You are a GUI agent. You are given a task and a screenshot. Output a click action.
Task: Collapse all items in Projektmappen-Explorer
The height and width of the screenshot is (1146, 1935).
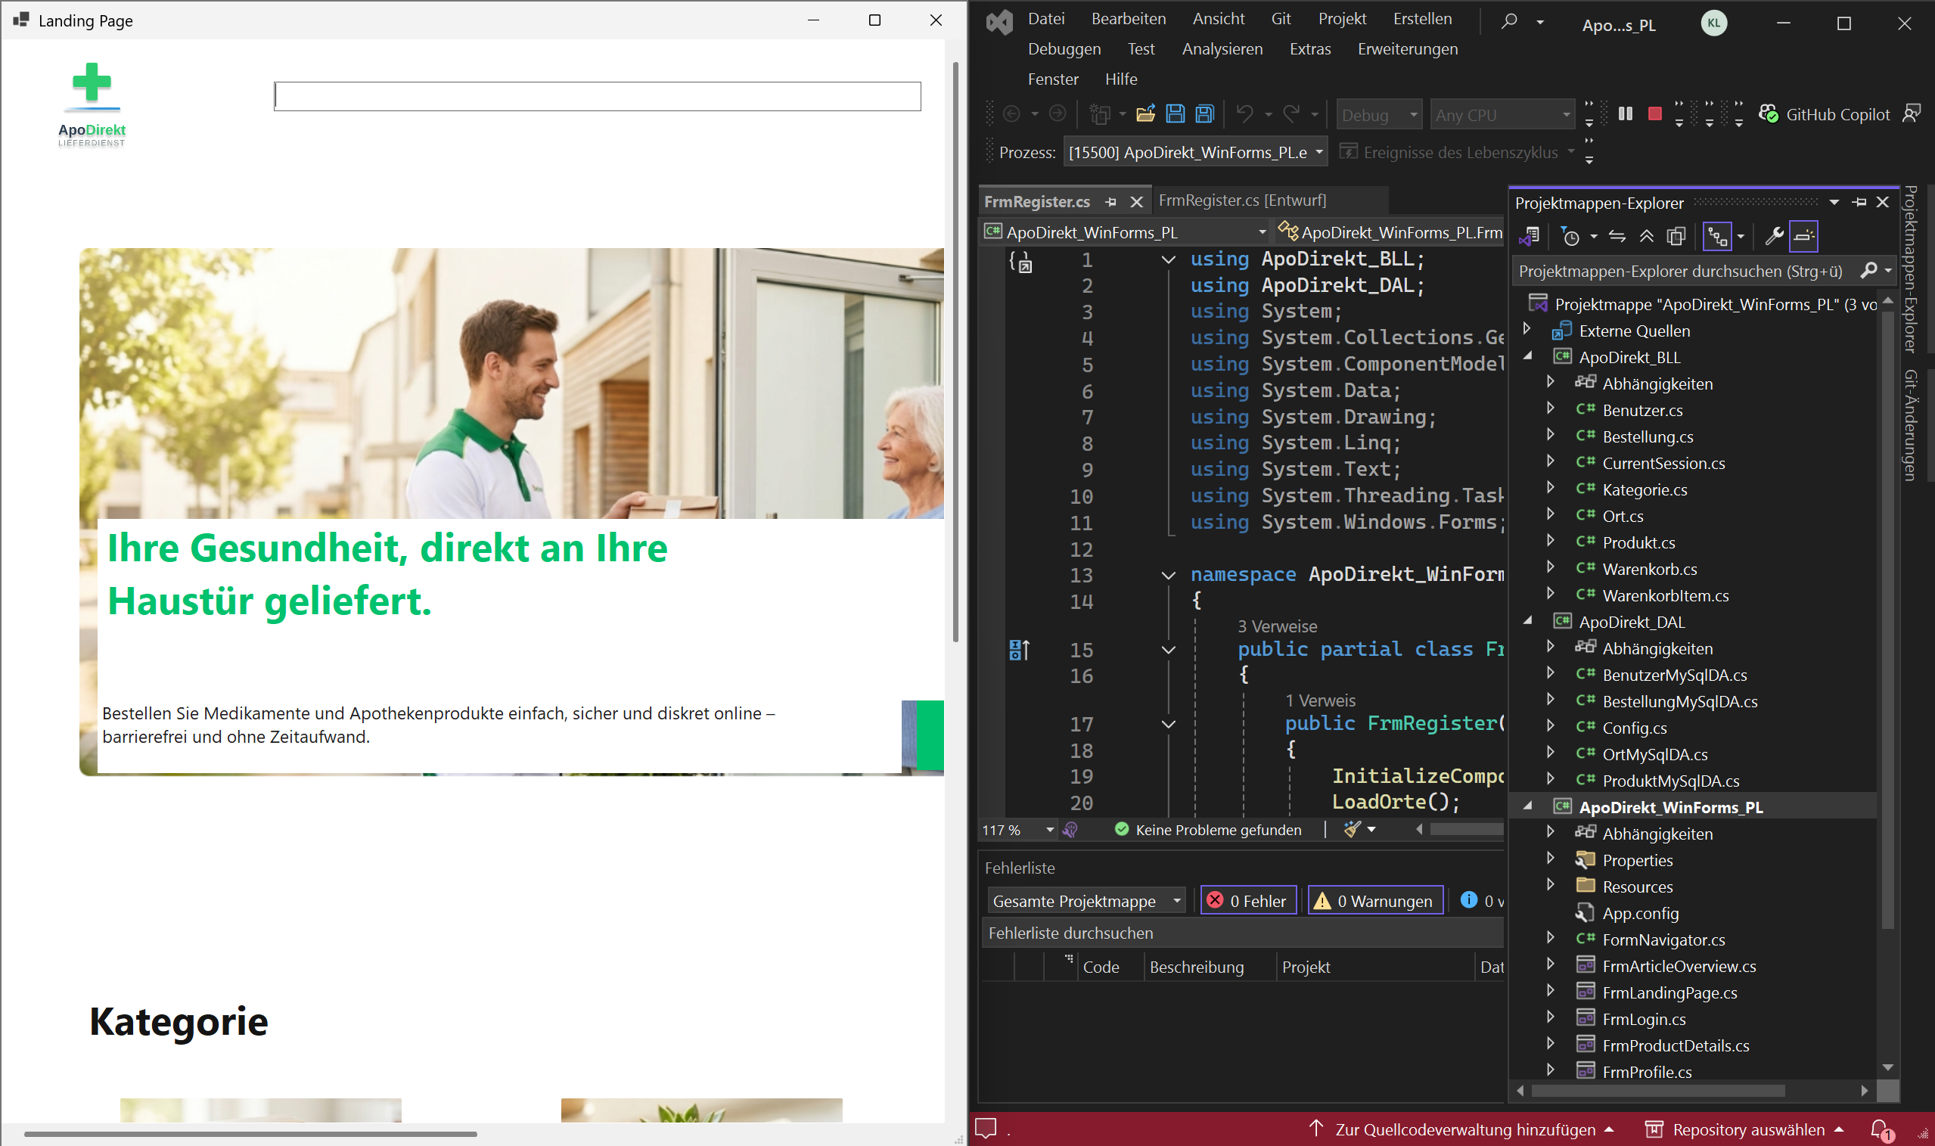(x=1646, y=236)
